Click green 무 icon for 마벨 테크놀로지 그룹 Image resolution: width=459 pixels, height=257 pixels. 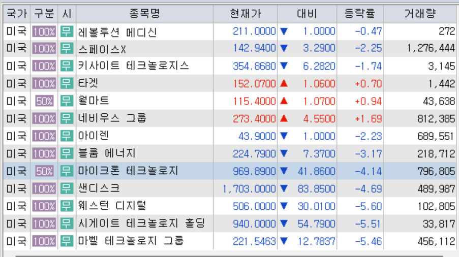pyautogui.click(x=67, y=241)
